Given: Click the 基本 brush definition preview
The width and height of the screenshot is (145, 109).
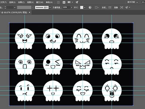Looking at the screenshot, I should click(x=42, y=8).
